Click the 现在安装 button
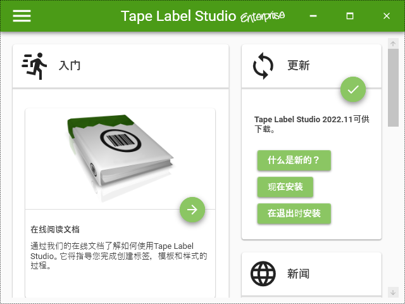405x304 pixels. 285,187
